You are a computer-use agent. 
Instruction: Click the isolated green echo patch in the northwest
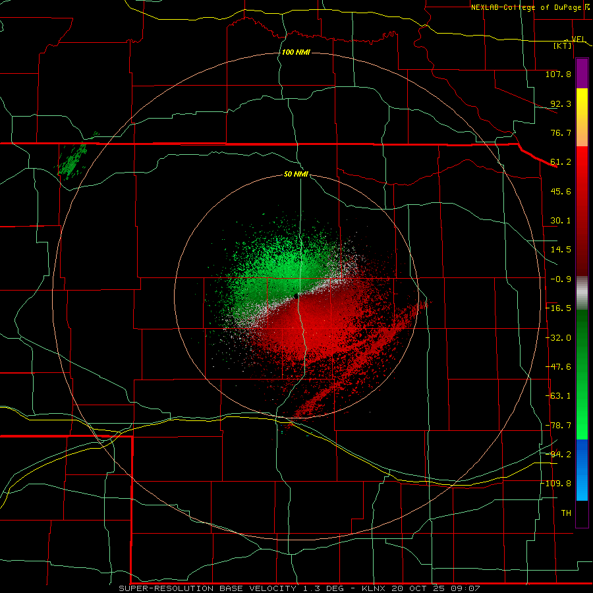click(72, 161)
